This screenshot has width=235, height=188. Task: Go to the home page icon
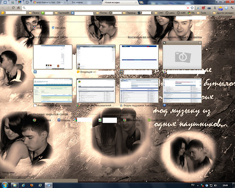(x=18, y=8)
